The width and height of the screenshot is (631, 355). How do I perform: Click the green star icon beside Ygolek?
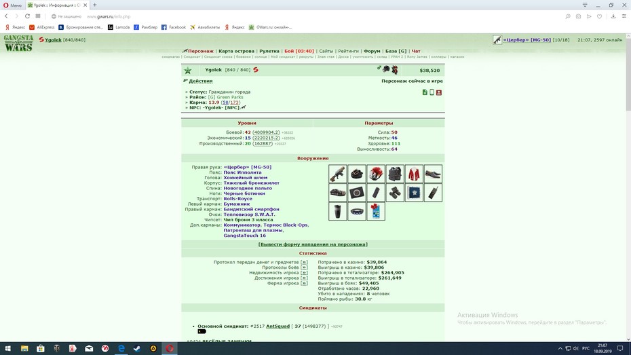188,71
